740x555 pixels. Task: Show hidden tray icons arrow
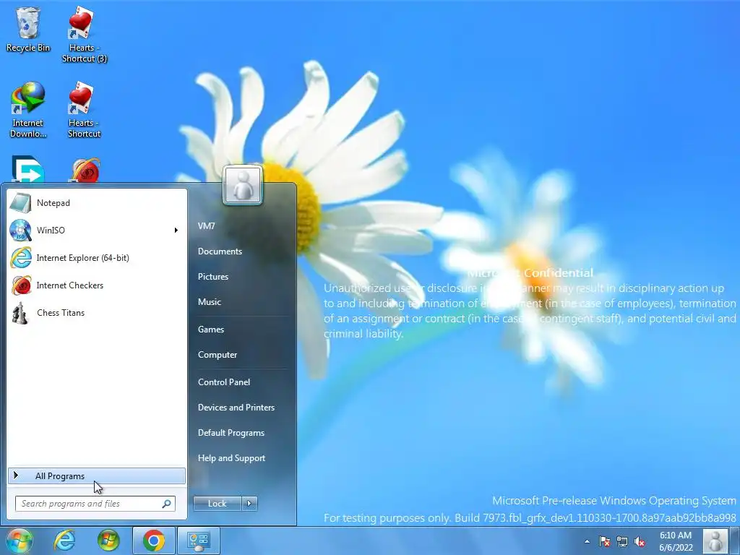[587, 542]
